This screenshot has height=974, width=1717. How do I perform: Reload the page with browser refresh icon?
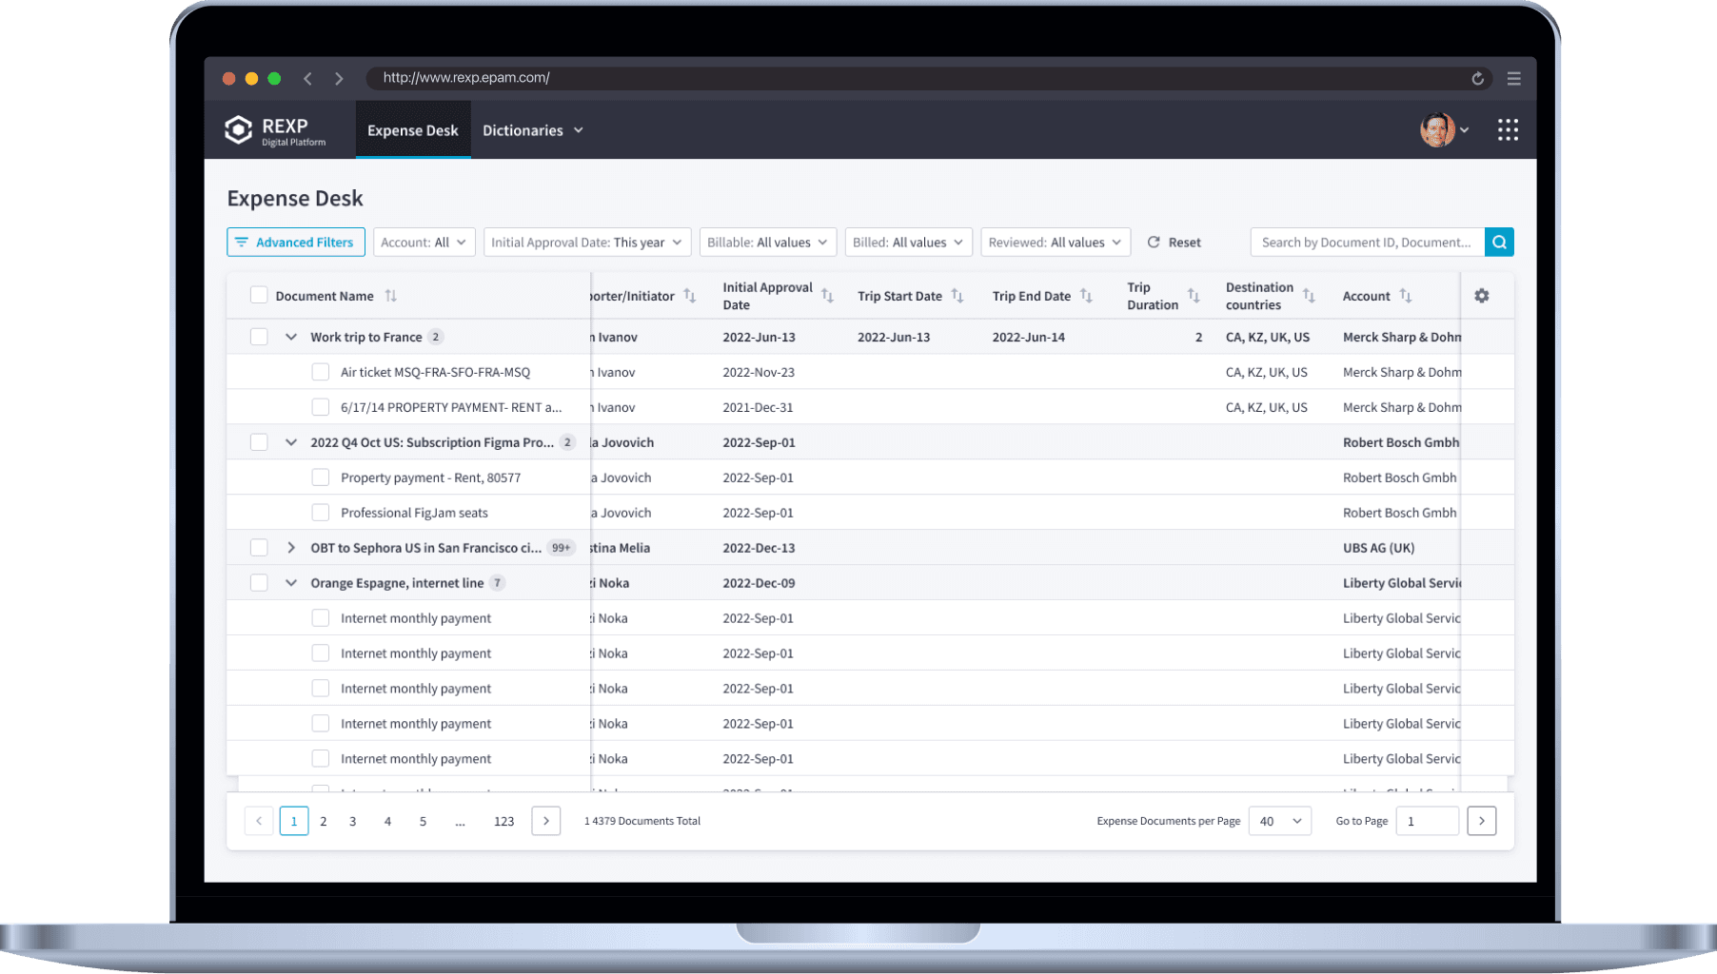1478,79
